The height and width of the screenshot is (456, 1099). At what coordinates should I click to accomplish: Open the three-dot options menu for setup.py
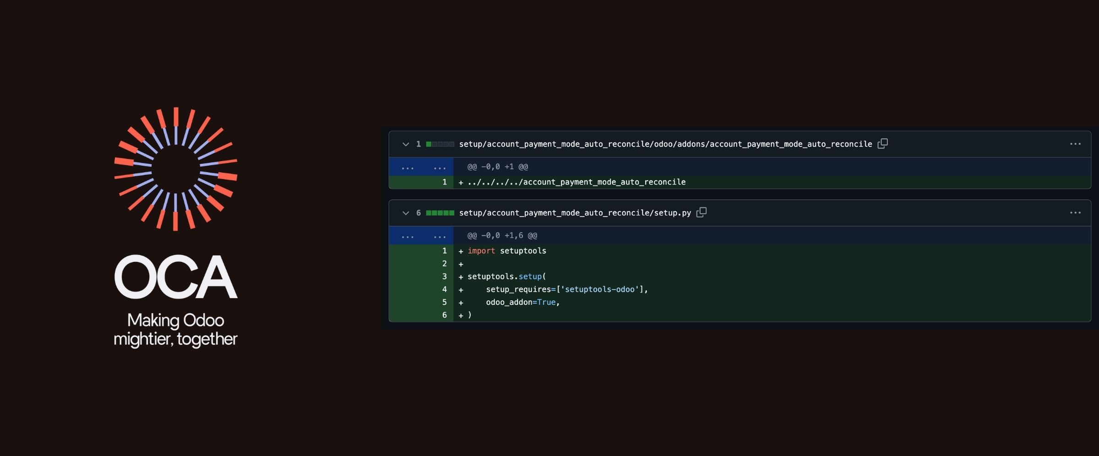click(x=1075, y=212)
